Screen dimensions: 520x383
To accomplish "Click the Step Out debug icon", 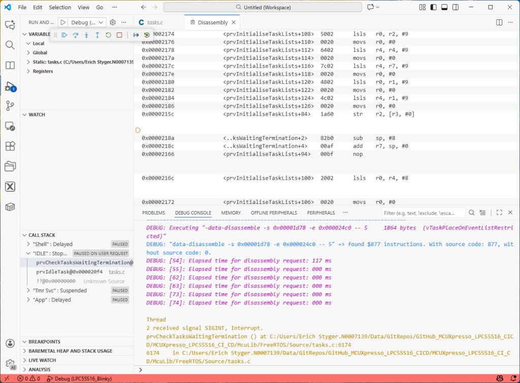I will 97,34.
